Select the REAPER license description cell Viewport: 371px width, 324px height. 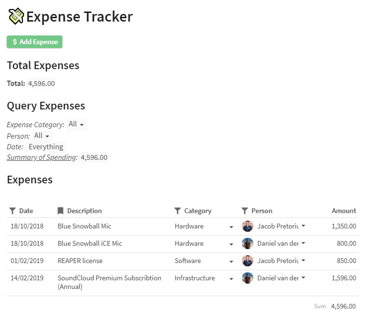pyautogui.click(x=80, y=261)
